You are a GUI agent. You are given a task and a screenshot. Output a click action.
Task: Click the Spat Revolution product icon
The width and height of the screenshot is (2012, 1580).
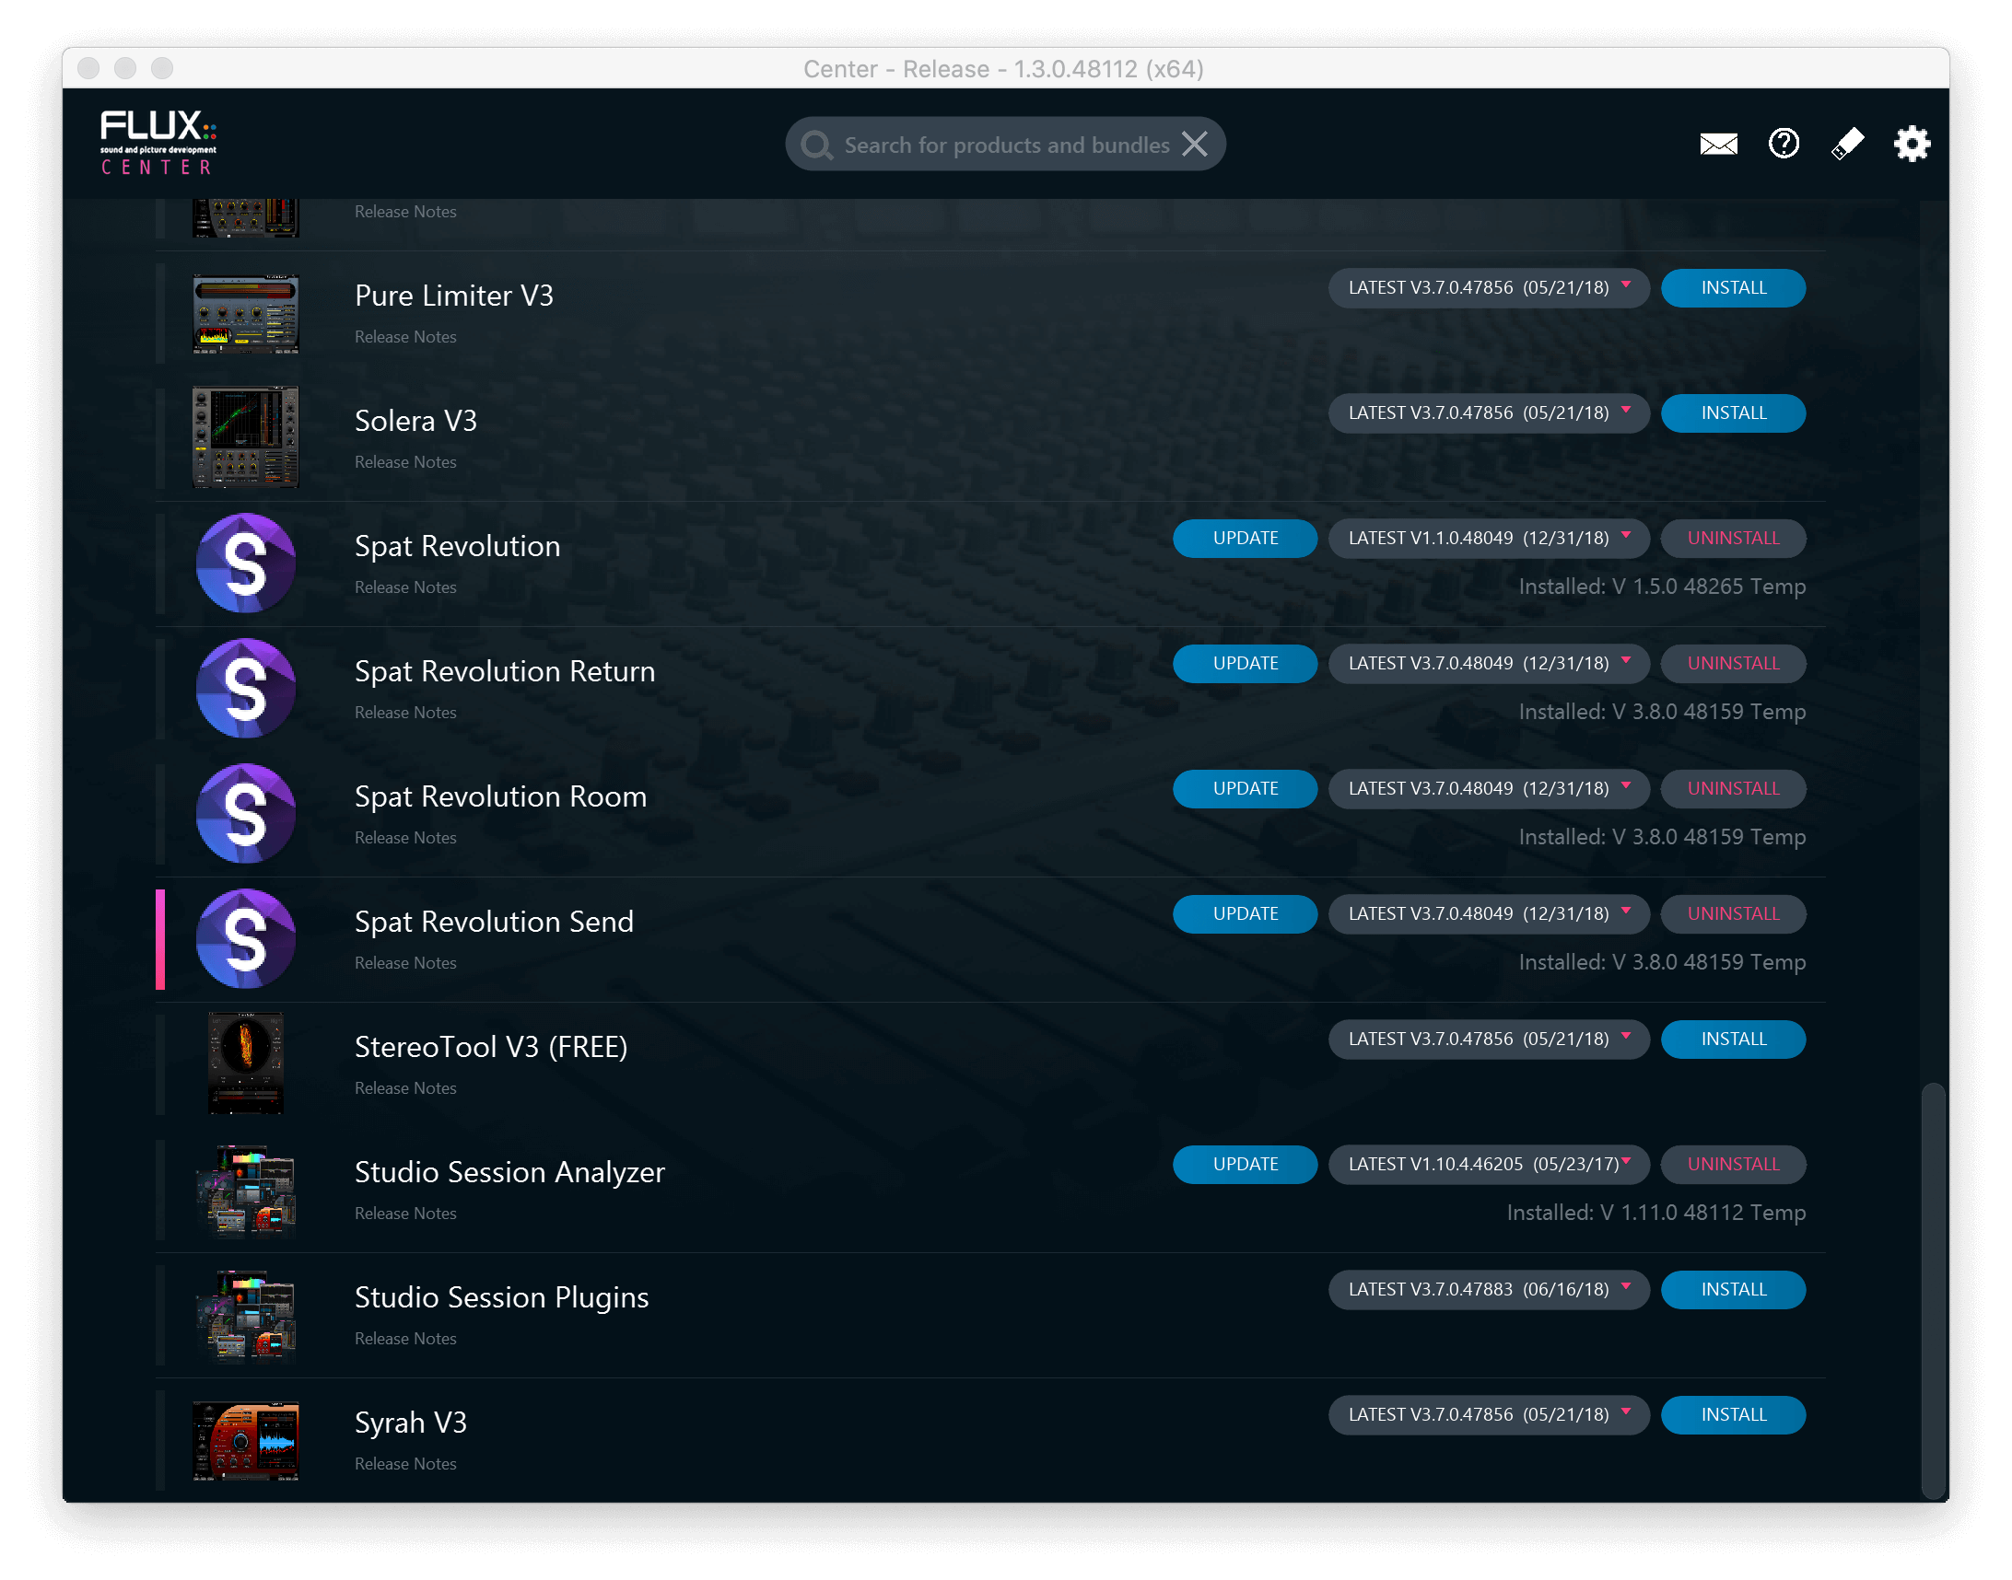click(x=246, y=563)
